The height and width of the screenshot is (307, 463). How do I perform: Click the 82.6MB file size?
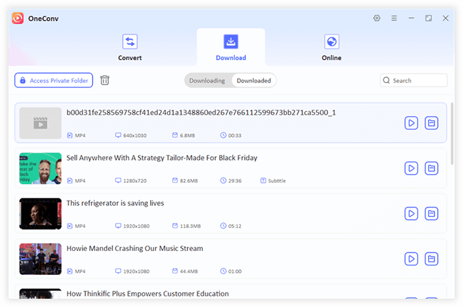coord(188,181)
